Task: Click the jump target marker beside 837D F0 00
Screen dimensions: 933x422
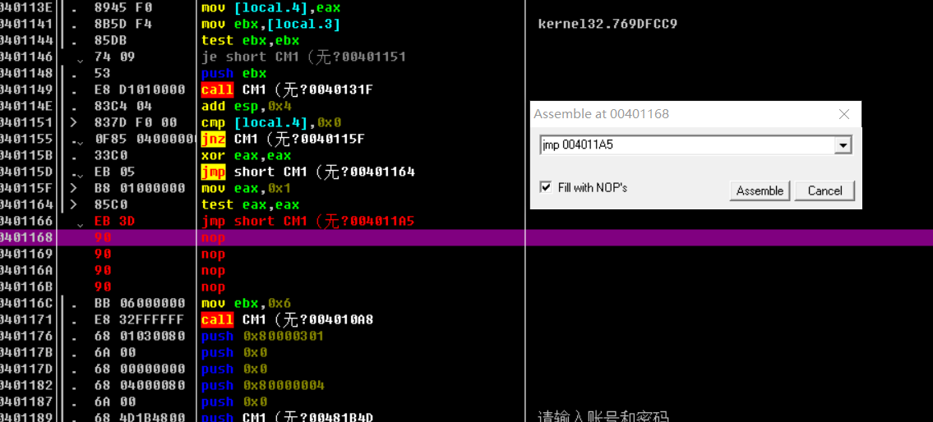Action: [x=74, y=122]
